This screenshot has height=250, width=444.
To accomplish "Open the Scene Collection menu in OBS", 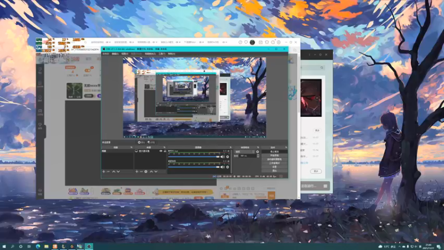I will point(150,53).
